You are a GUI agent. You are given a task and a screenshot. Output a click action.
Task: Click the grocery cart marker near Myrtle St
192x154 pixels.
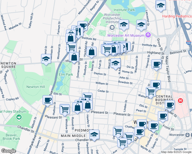coord(122,143)
